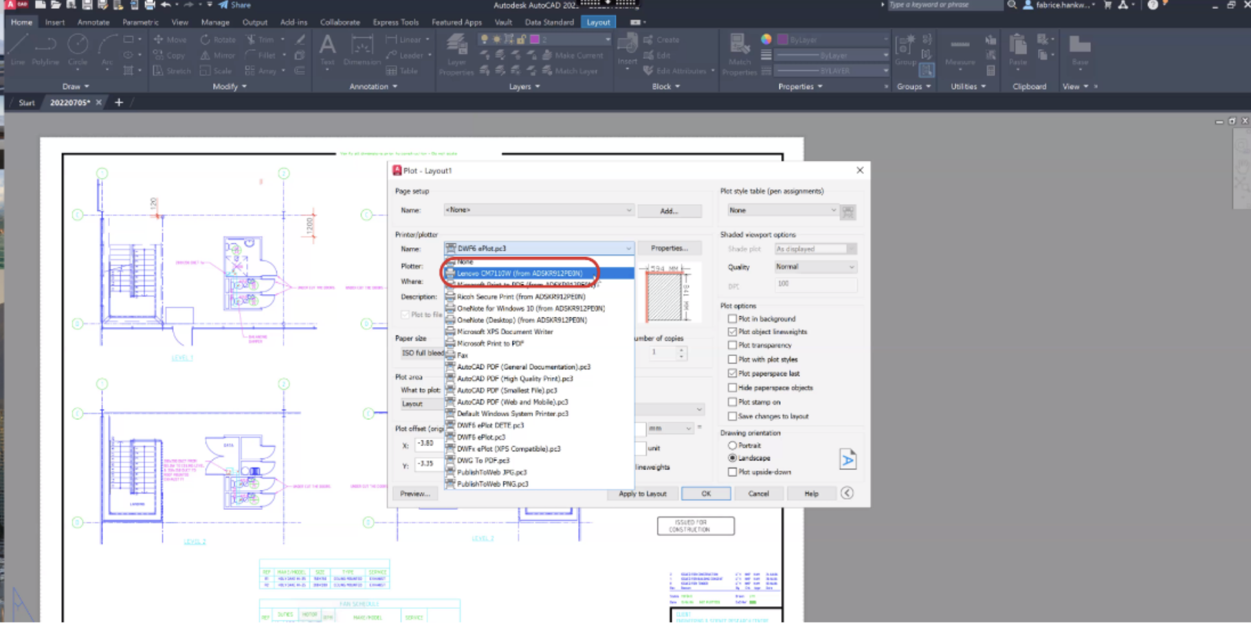
Task: Click the Match Properties tool
Action: 739,54
